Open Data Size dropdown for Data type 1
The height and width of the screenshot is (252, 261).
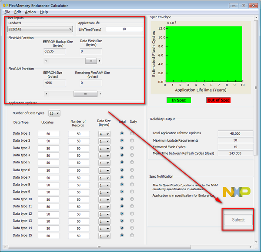[x=104, y=134]
